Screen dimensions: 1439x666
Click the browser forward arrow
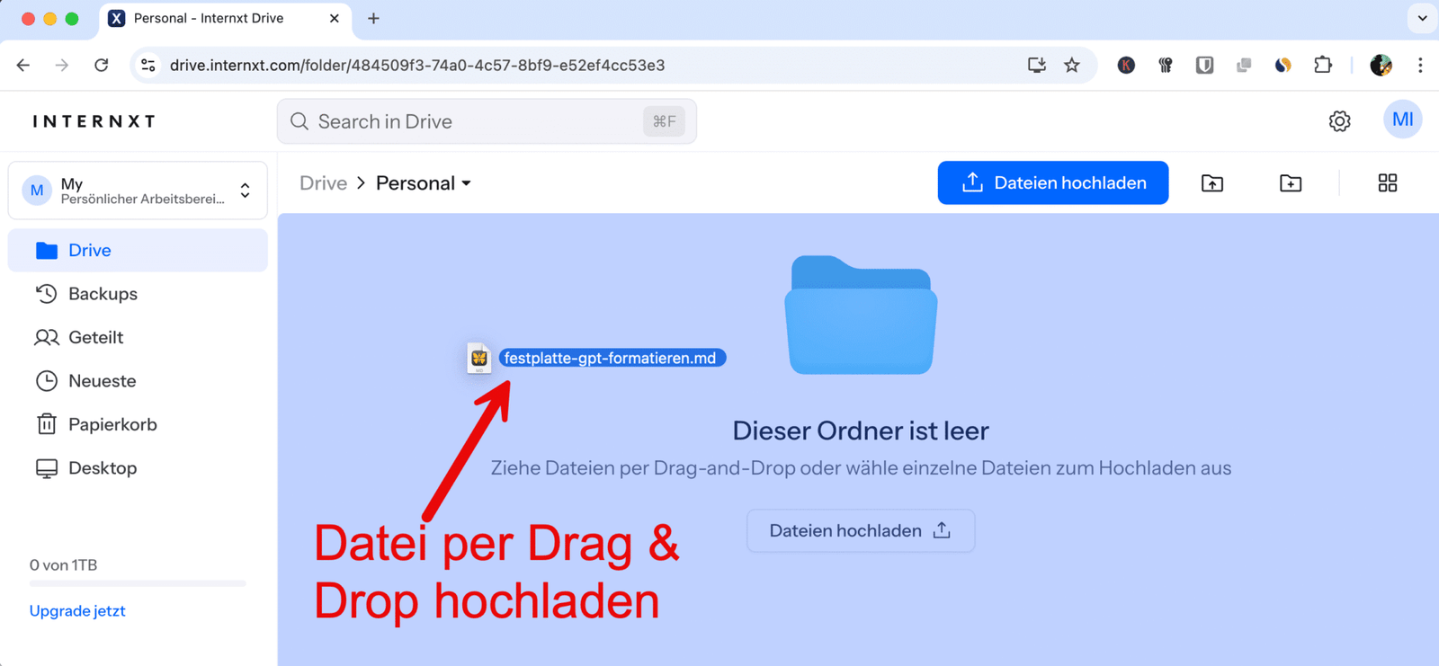pos(62,65)
